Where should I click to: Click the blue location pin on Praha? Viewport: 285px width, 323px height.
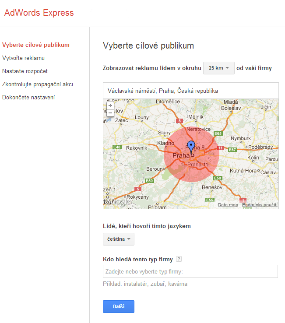click(x=190, y=146)
